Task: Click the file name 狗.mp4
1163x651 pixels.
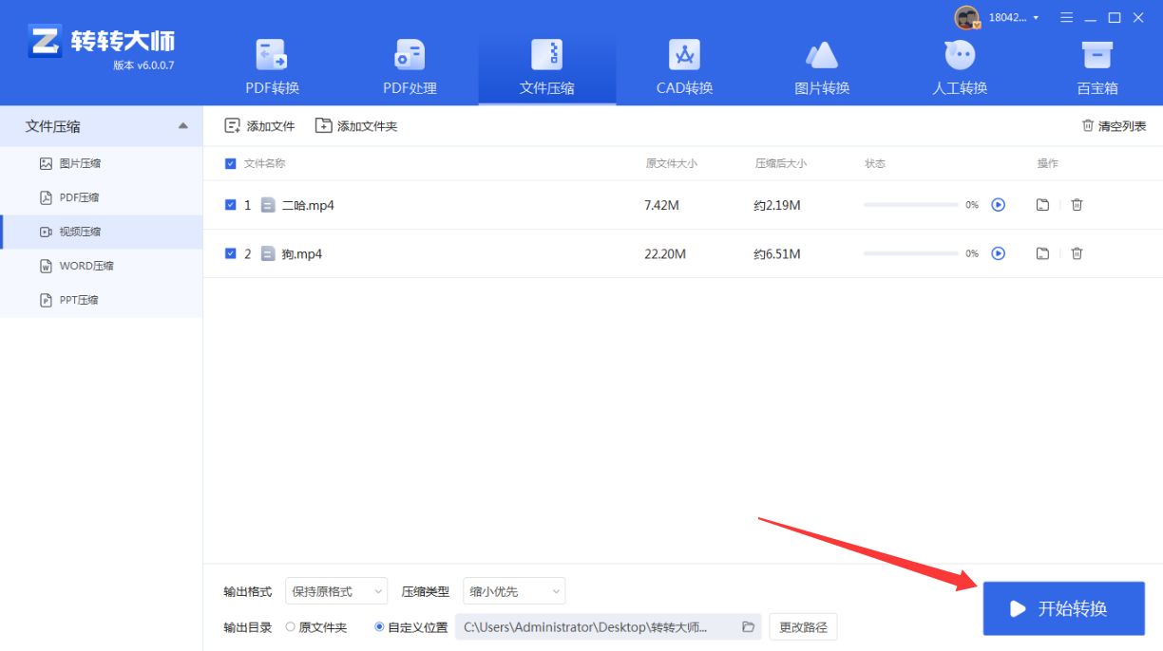Action: 302,254
